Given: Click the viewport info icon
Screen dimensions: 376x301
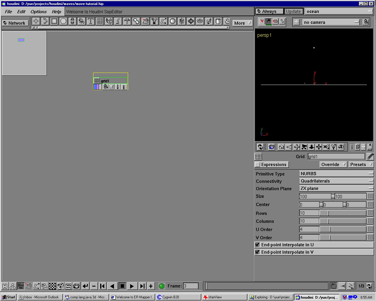Looking at the screenshot, I should [x=352, y=147].
